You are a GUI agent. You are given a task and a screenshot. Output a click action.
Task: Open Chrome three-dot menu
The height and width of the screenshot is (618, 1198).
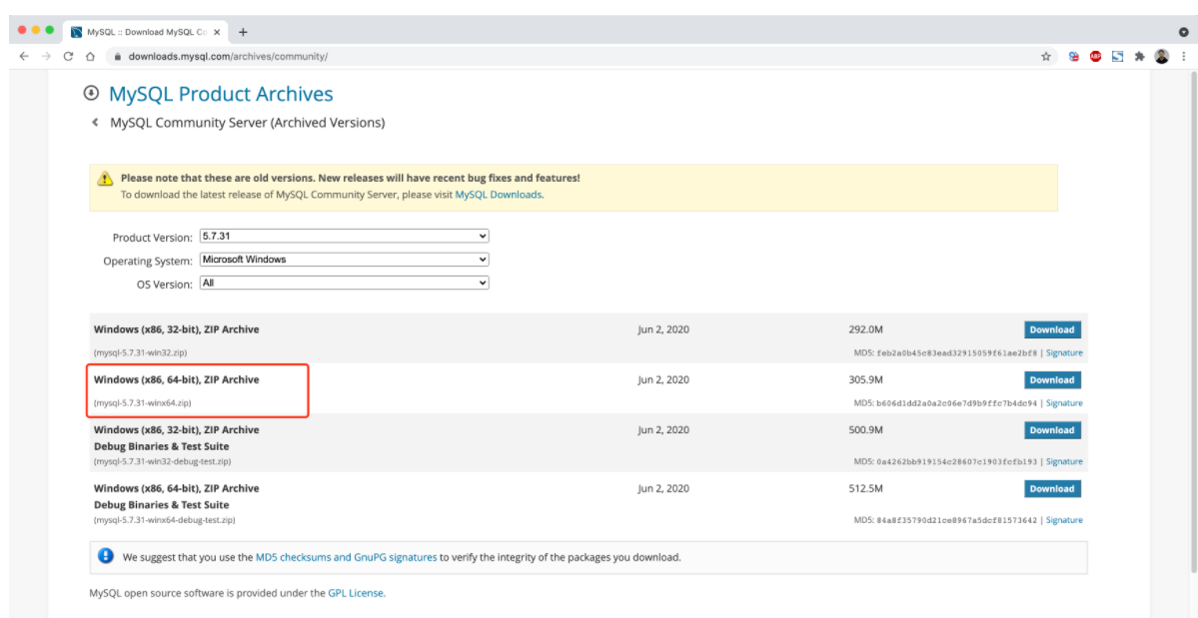click(1184, 57)
